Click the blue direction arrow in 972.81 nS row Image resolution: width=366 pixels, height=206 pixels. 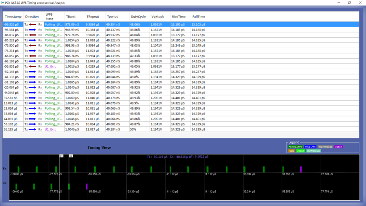coord(32,98)
